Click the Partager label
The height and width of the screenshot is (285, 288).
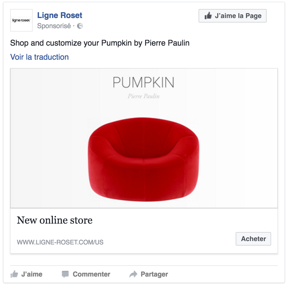tap(154, 274)
